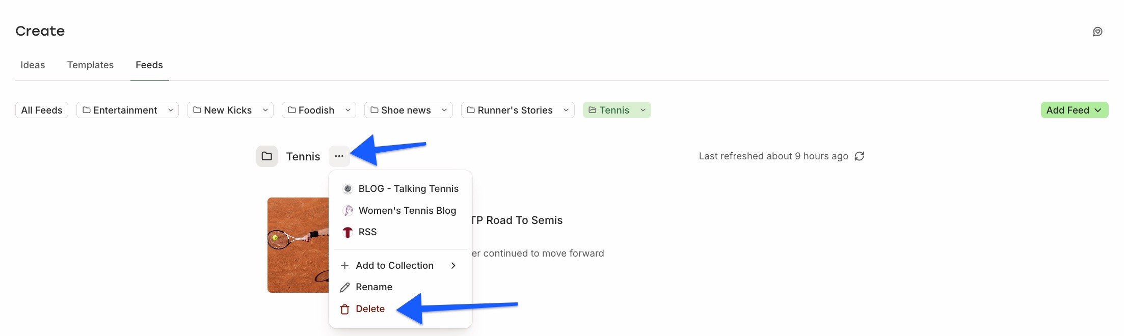Select the Runner's Stories collection
The width and height of the screenshot is (1124, 336).
tap(510, 110)
